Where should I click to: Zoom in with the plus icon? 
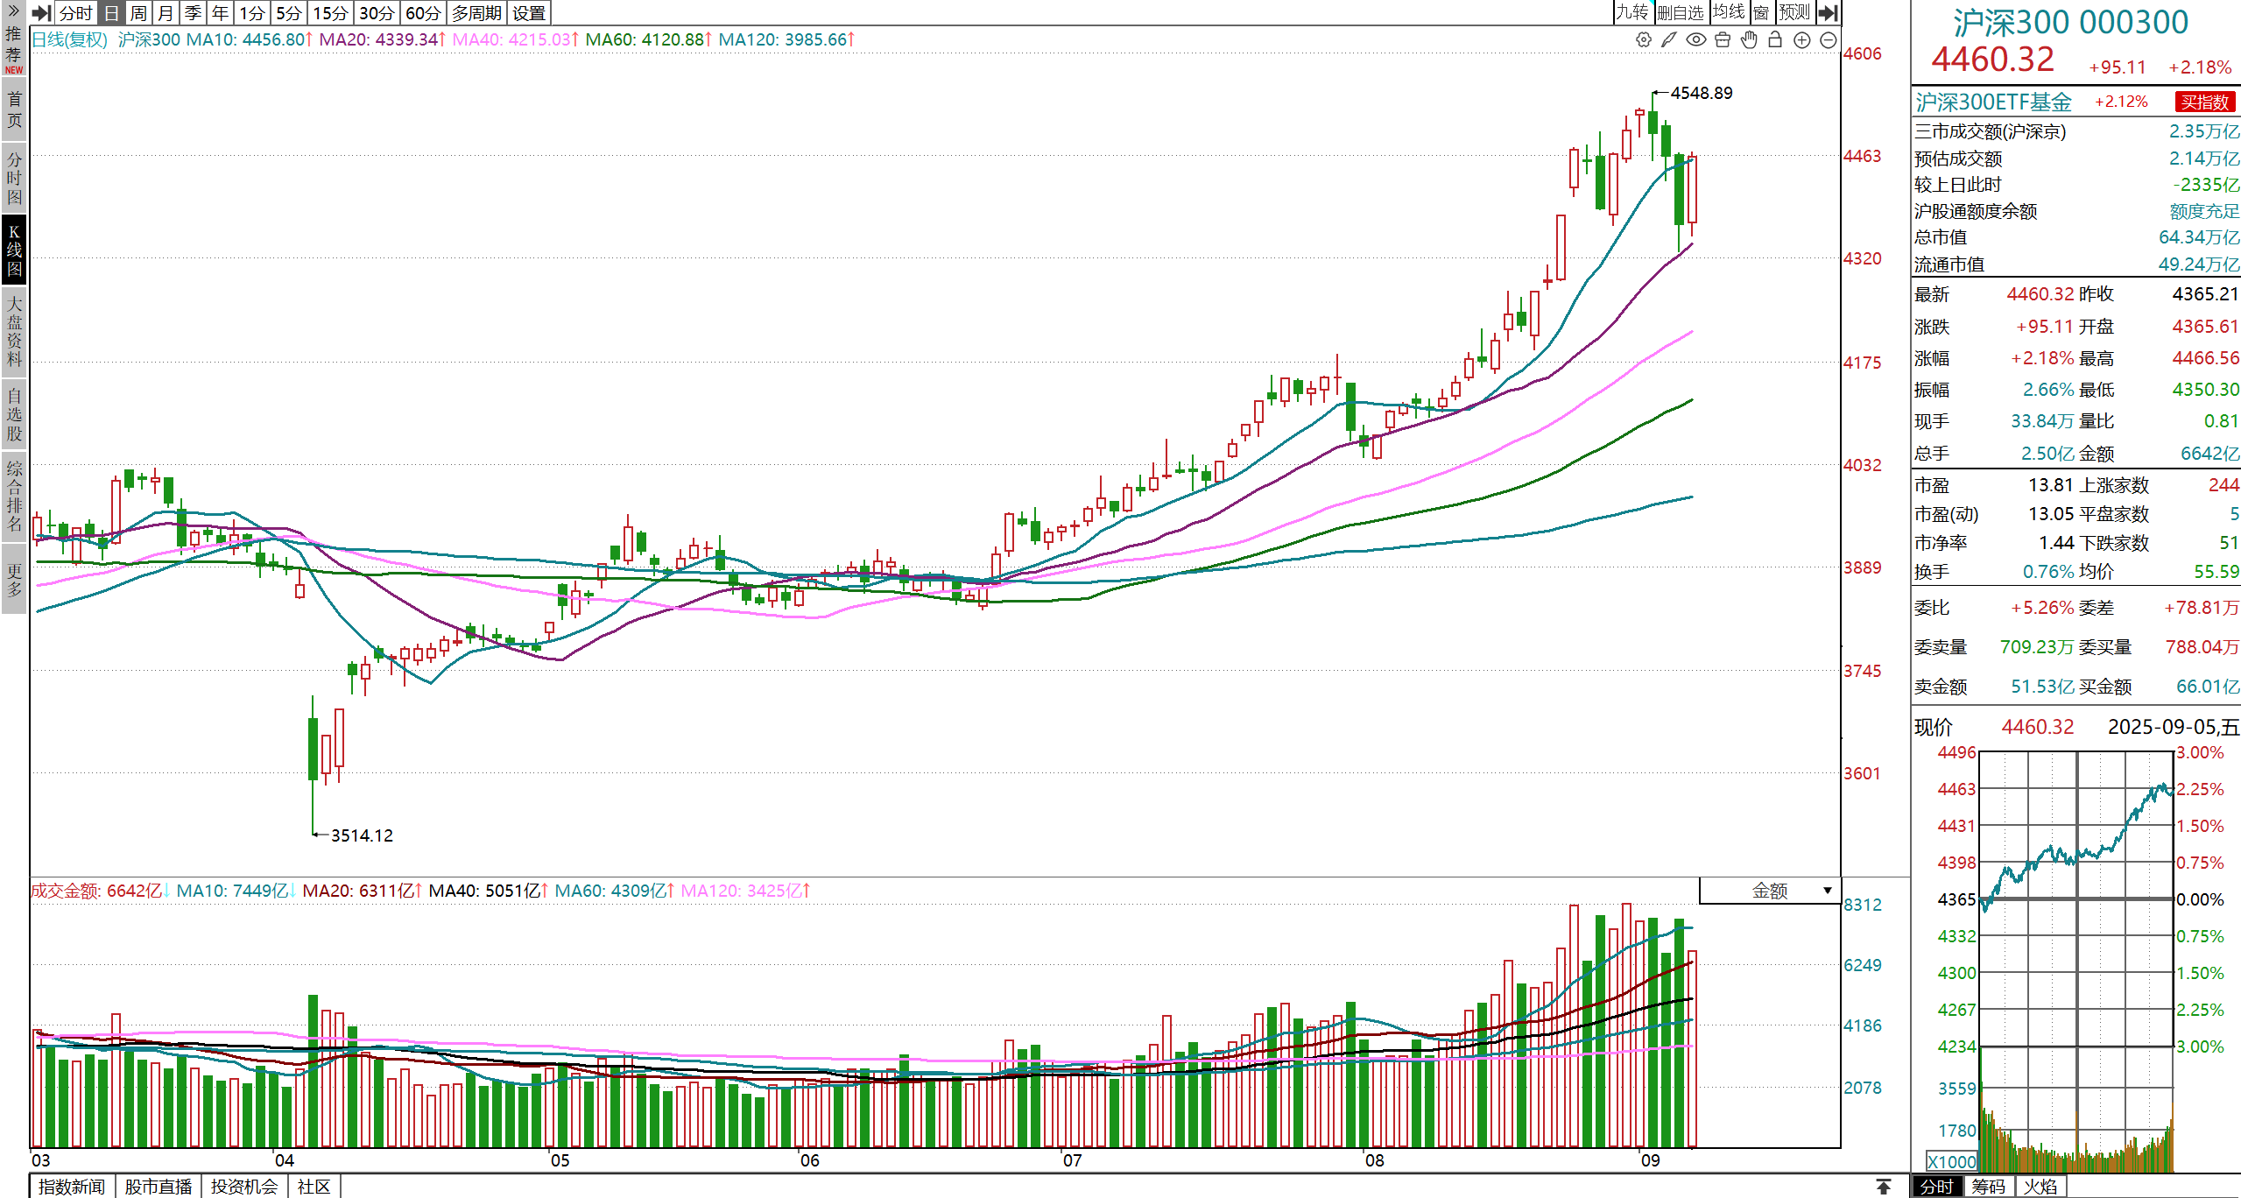[x=1802, y=39]
